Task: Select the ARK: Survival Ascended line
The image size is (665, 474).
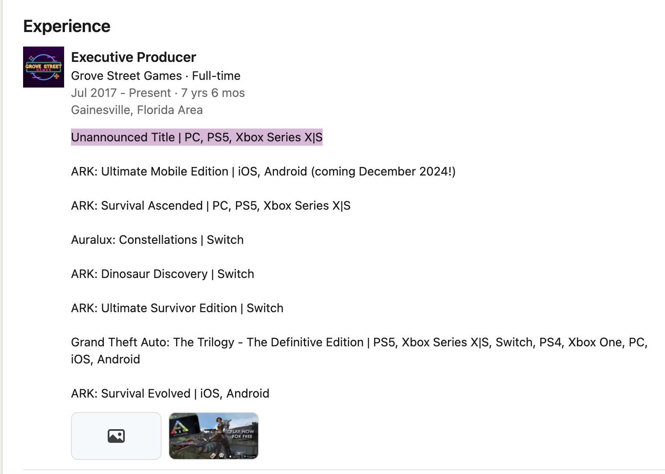Action: [211, 205]
